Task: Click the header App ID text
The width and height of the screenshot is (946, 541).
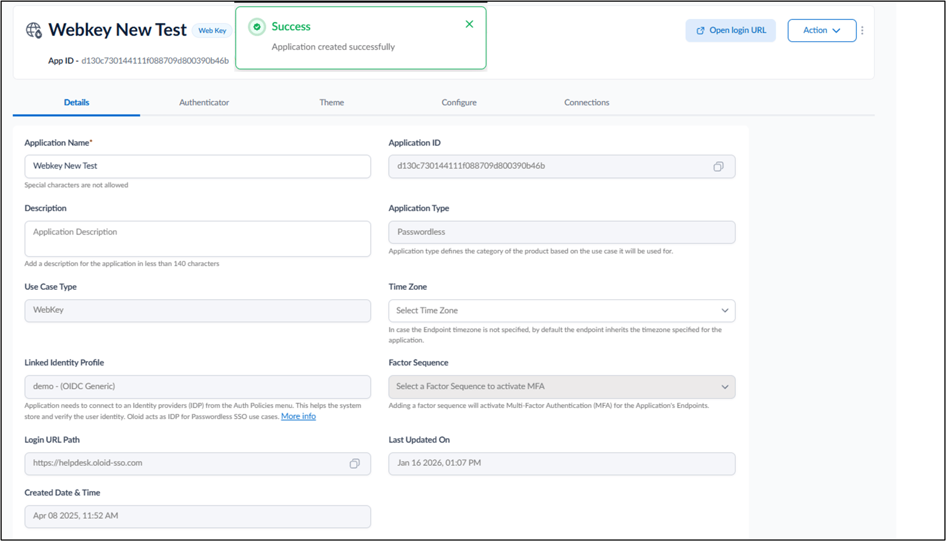Action: [138, 61]
